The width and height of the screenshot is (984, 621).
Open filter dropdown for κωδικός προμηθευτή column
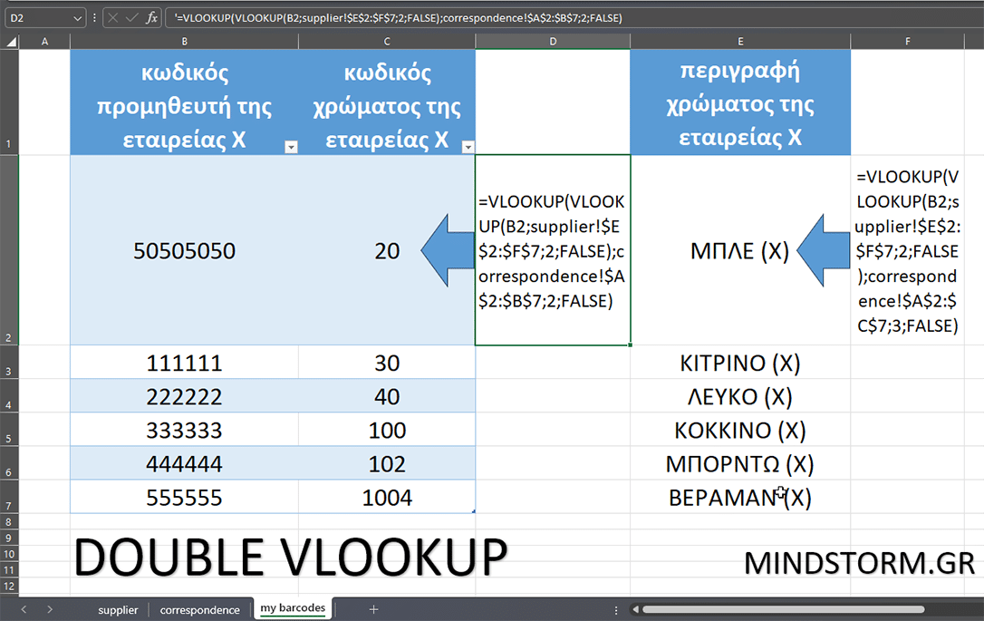291,147
